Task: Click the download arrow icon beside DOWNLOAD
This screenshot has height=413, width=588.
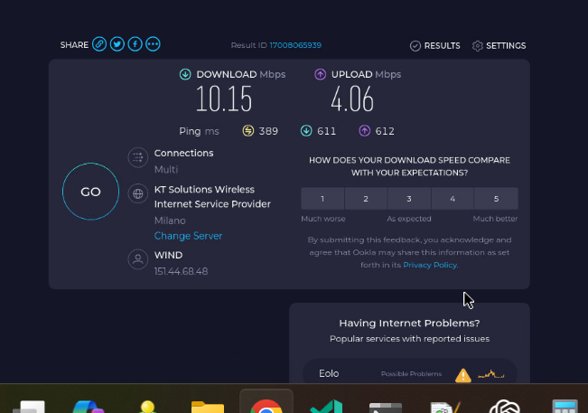Action: click(185, 74)
